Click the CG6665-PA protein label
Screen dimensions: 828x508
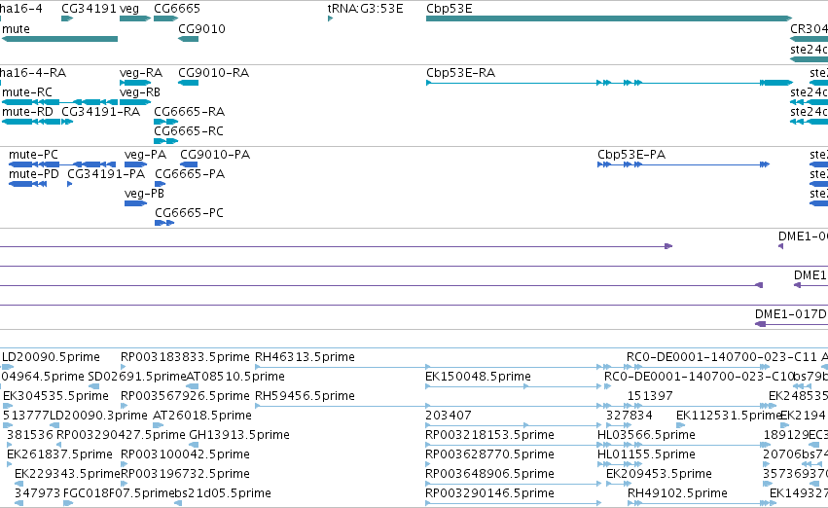pyautogui.click(x=190, y=174)
